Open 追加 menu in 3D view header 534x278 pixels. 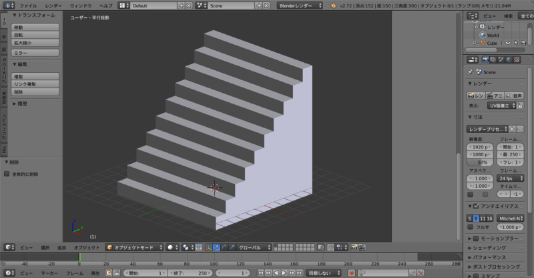click(x=61, y=248)
